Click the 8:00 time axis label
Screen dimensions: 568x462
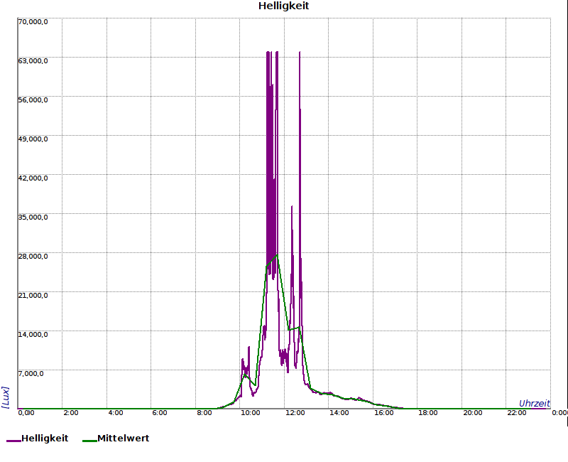point(204,413)
